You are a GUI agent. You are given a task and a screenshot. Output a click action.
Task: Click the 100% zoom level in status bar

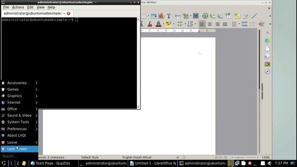point(265,158)
